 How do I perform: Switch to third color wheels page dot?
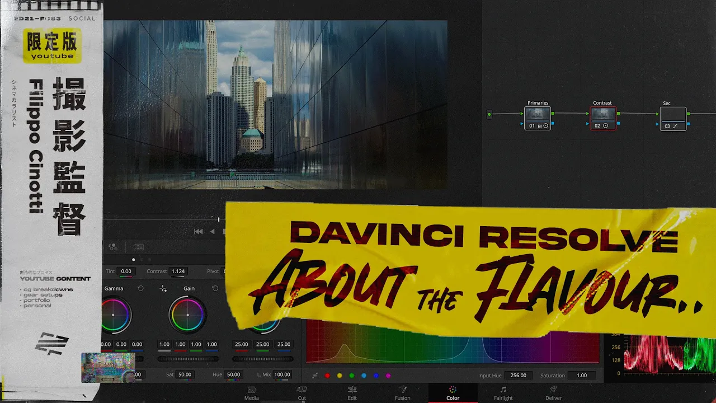149,260
